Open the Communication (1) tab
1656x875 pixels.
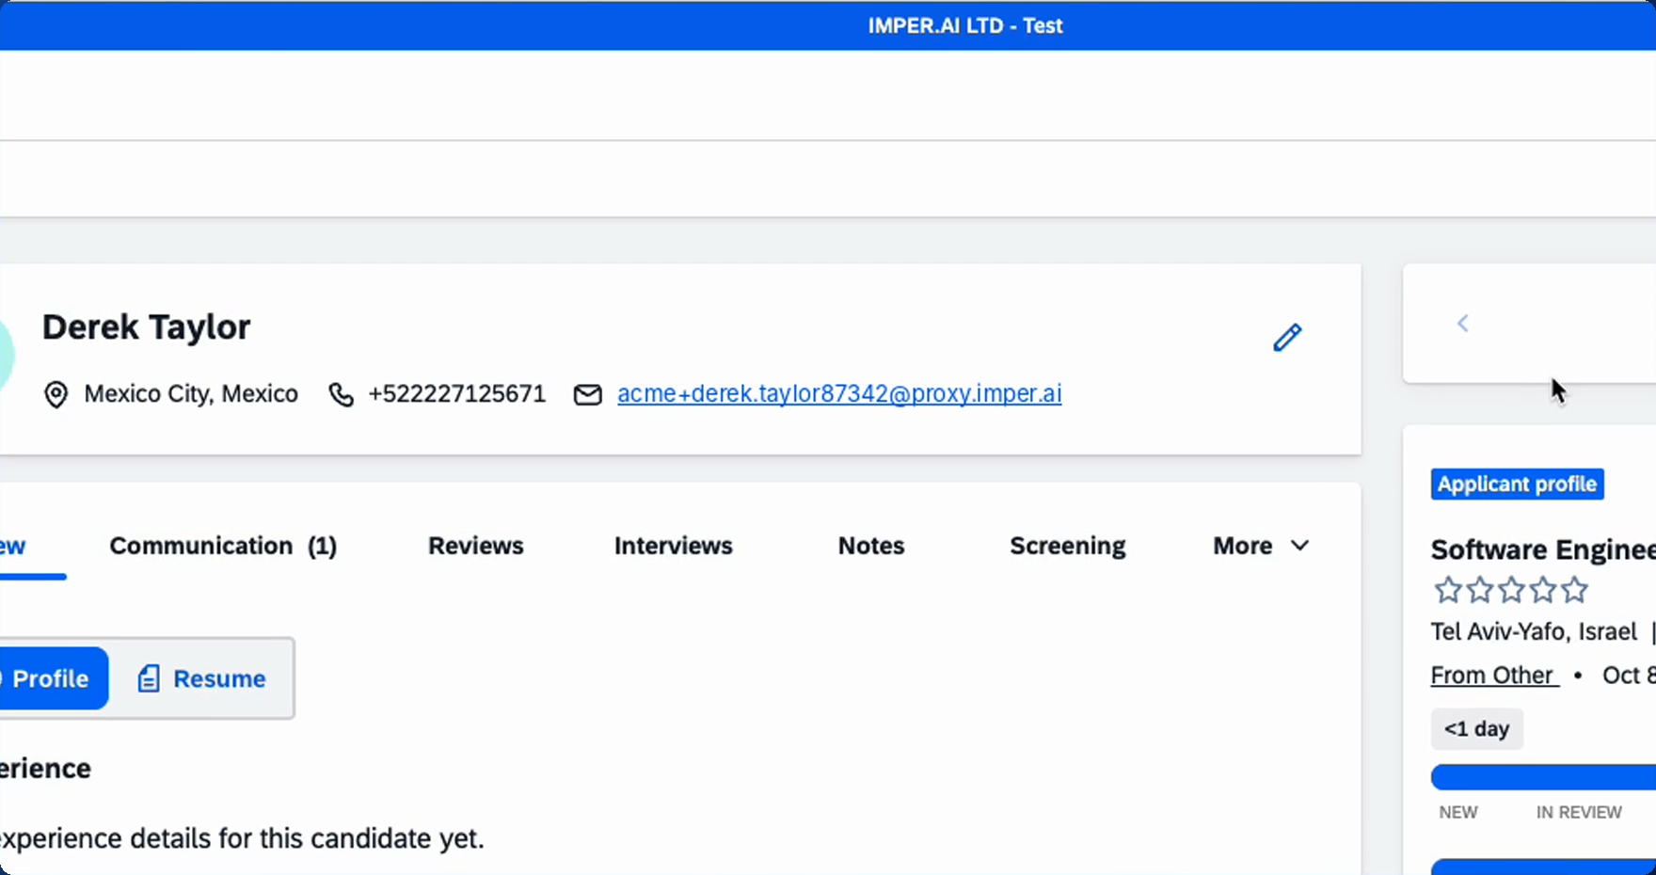(x=223, y=546)
